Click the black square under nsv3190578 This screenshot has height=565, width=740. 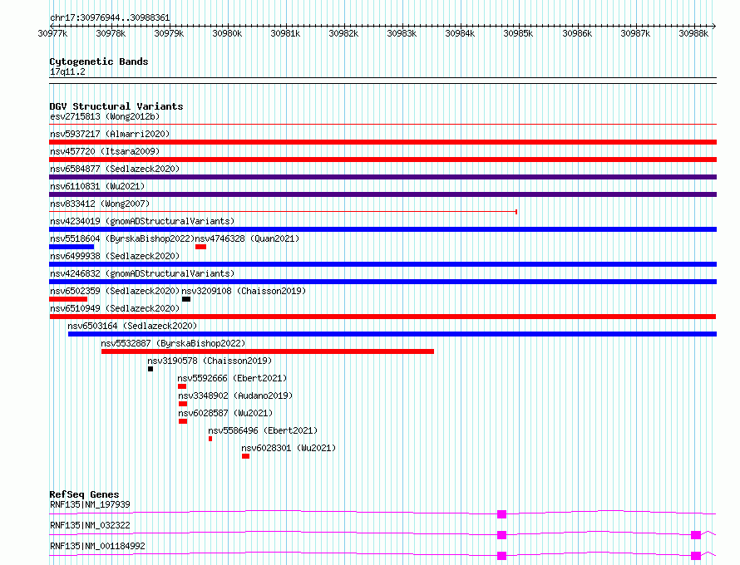click(150, 369)
